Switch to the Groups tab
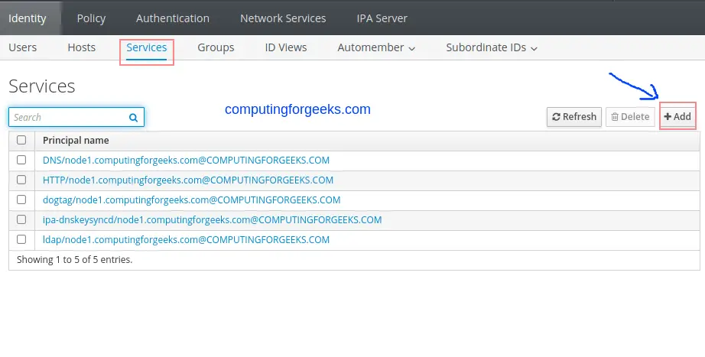Viewport: 705px width, 357px height. pyautogui.click(x=216, y=47)
